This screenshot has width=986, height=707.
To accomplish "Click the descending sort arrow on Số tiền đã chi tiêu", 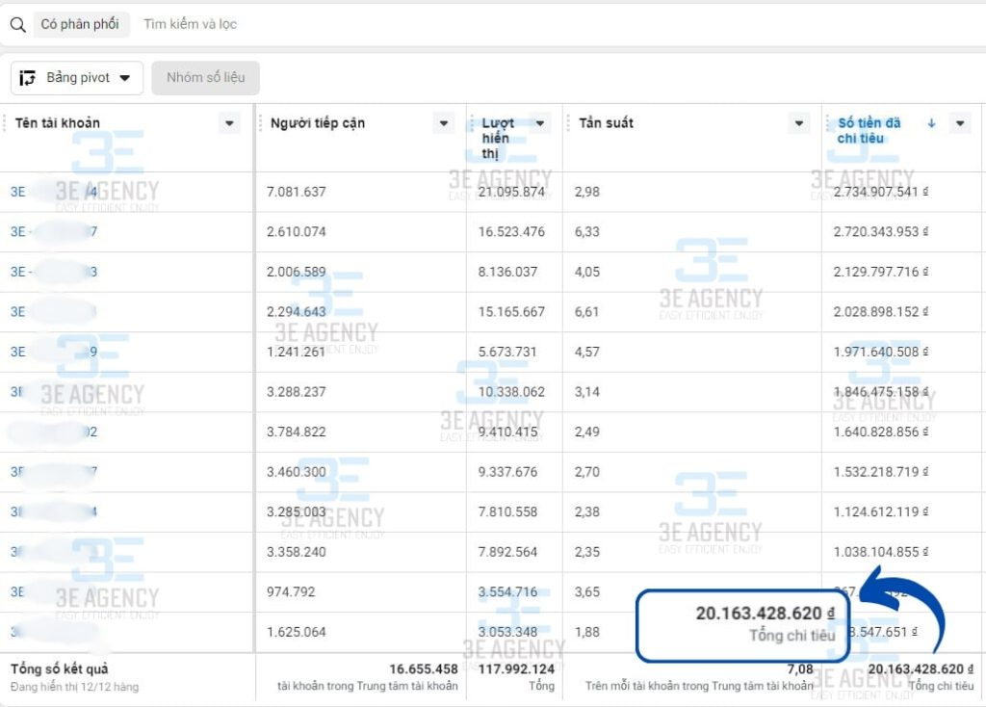I will point(931,123).
